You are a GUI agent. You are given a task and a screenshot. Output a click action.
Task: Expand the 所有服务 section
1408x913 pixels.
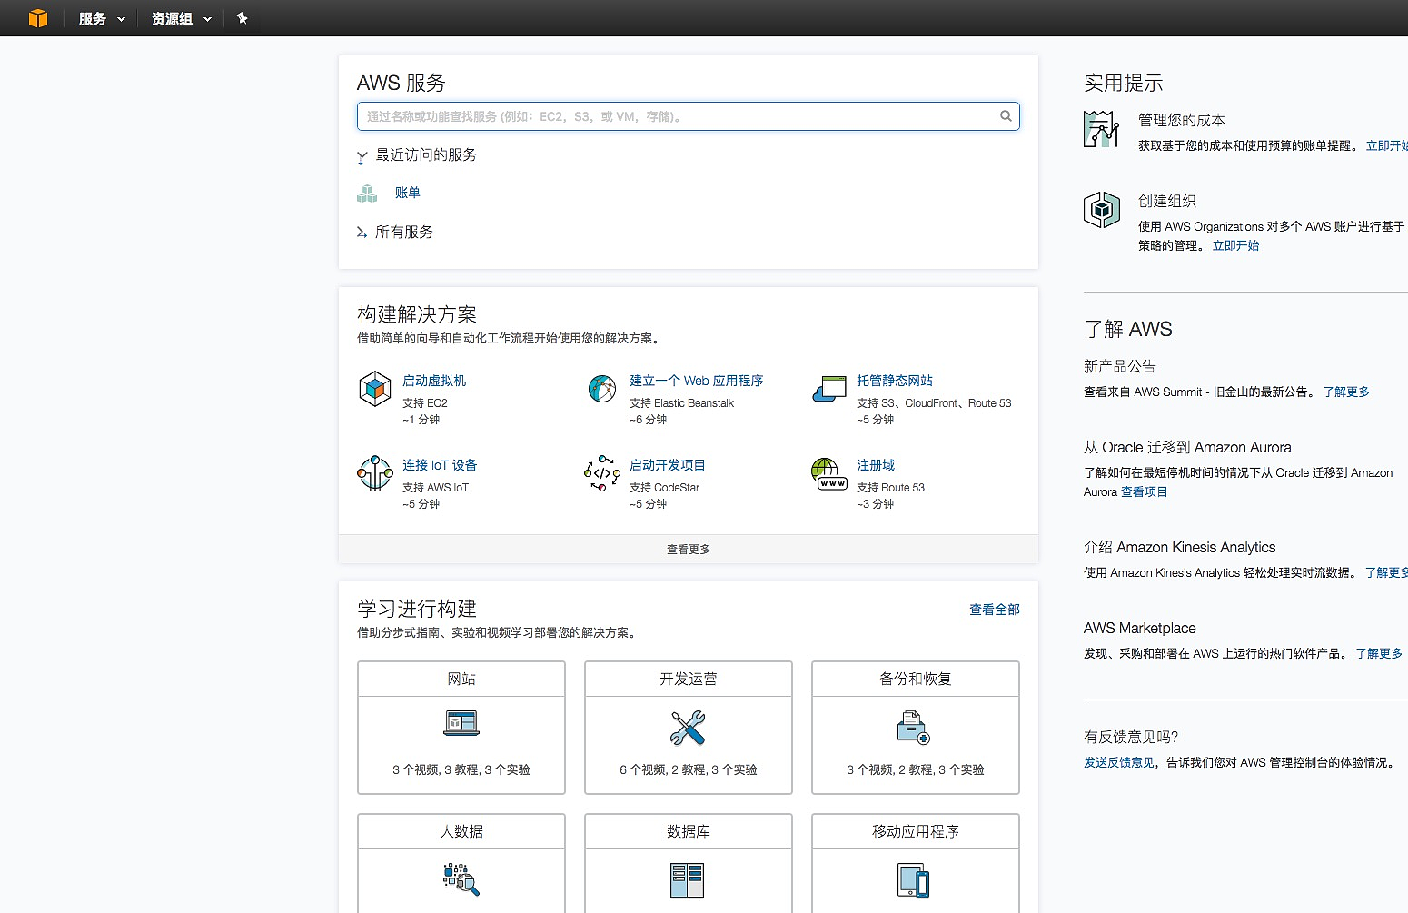[x=362, y=233]
